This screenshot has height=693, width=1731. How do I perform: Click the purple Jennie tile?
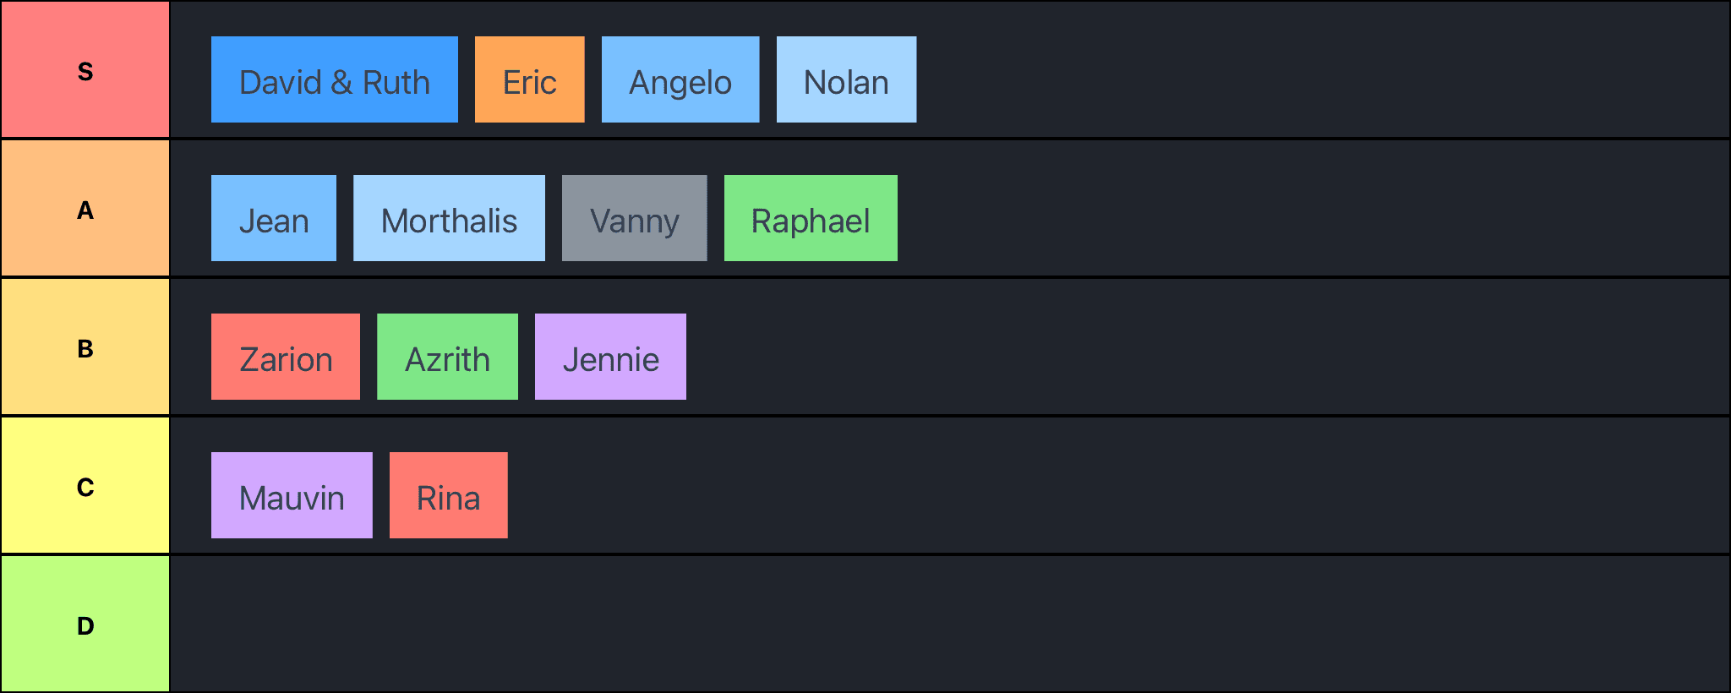(x=610, y=357)
